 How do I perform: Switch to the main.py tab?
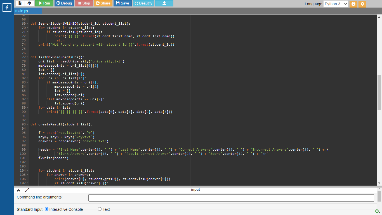(22, 11)
